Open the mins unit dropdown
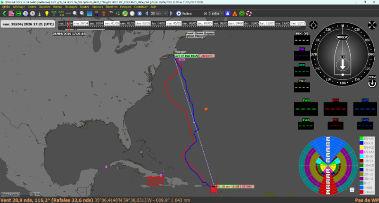Screen dimensions: 379x203 217,13
